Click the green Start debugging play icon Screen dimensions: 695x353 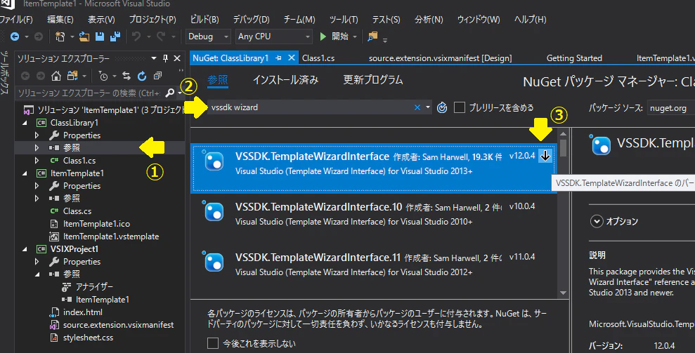tap(323, 36)
